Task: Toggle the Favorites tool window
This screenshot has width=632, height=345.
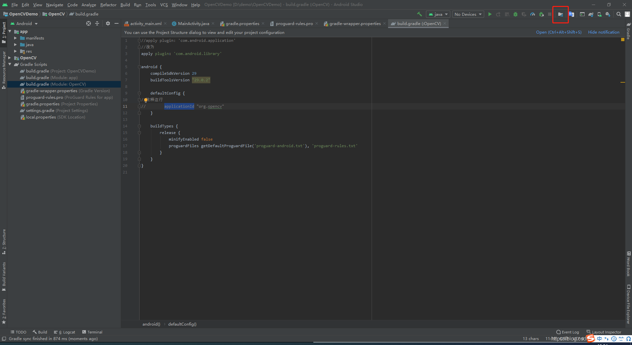Action: (4, 311)
